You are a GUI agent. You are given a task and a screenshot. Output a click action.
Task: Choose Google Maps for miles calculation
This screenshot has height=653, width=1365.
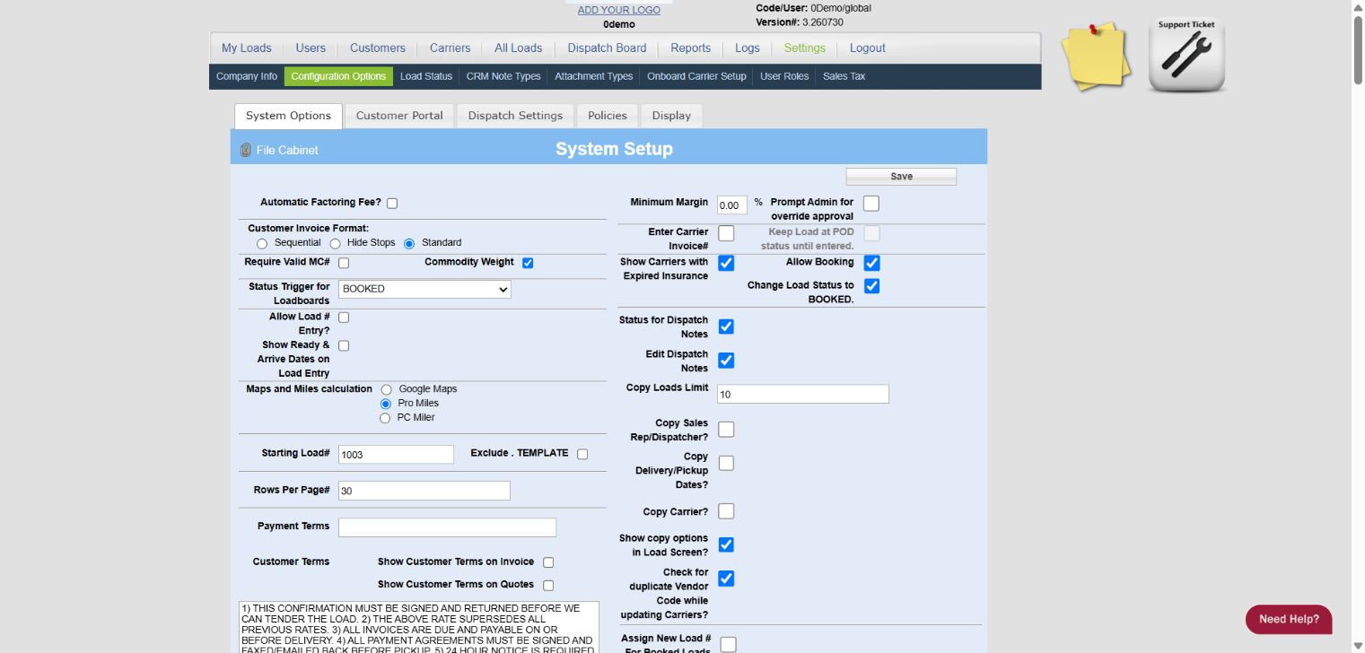386,389
